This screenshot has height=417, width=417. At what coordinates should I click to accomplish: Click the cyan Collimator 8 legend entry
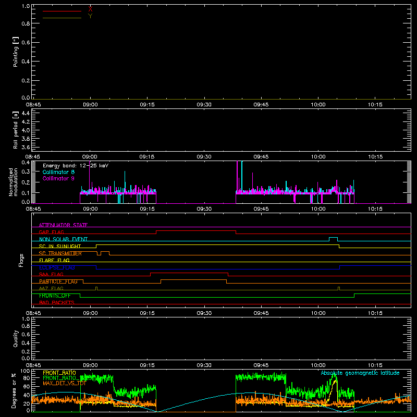coord(58,172)
